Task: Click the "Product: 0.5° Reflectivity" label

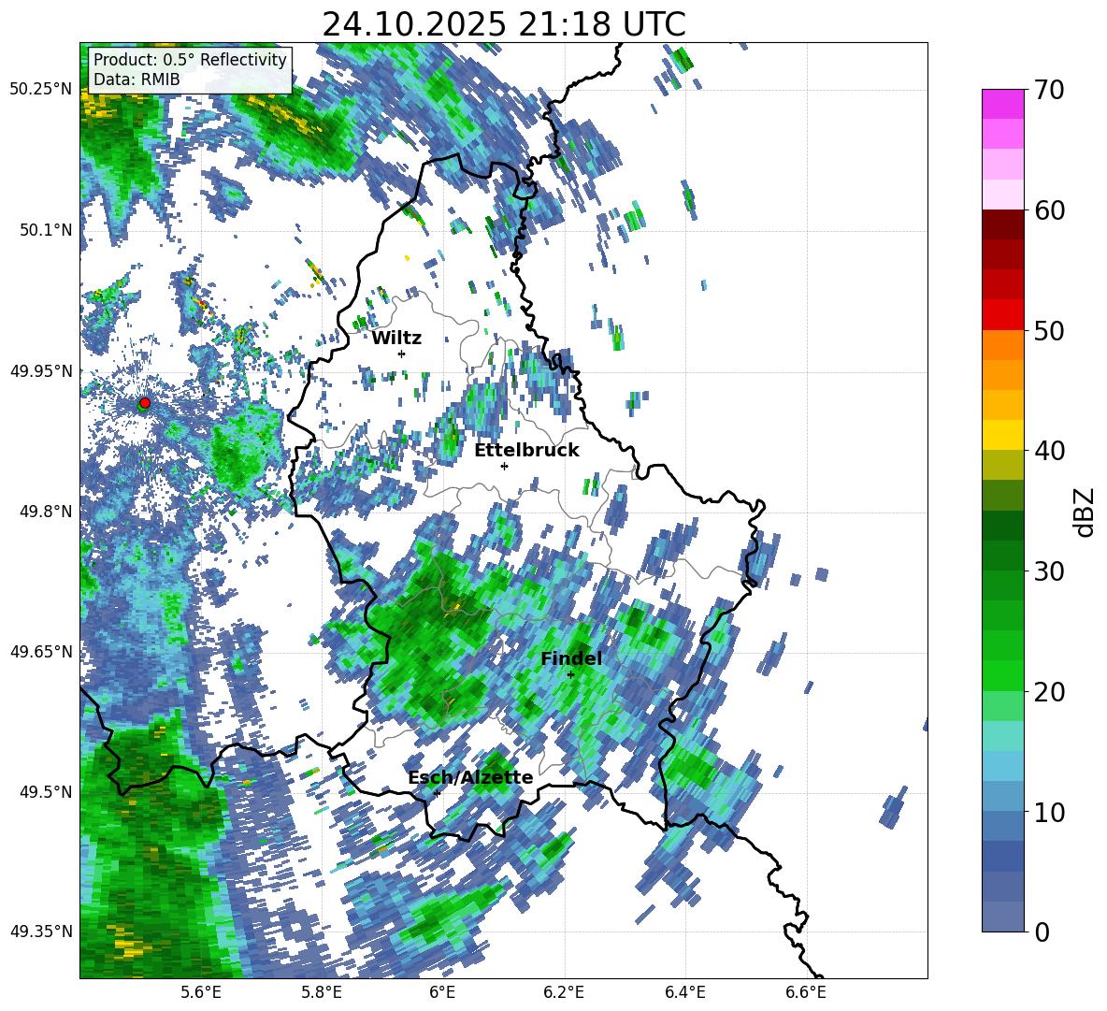Action: [190, 59]
